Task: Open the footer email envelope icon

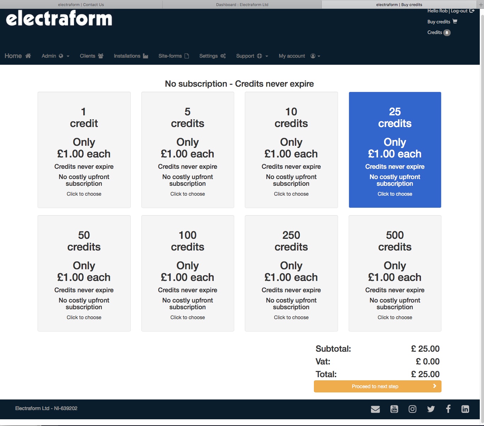Action: click(x=375, y=409)
